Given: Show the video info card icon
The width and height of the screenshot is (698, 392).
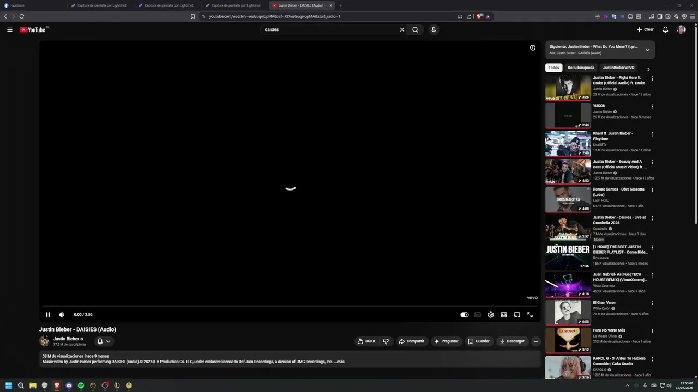Looking at the screenshot, I should click(533, 47).
